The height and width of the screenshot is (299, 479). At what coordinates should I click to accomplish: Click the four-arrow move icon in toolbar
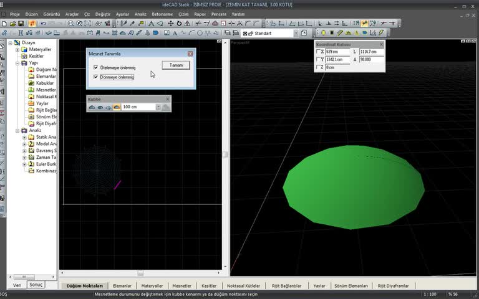tap(170, 24)
